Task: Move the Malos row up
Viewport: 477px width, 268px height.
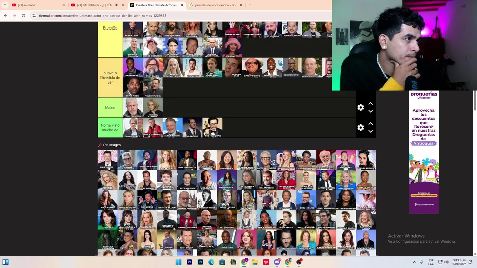Action: click(x=370, y=104)
